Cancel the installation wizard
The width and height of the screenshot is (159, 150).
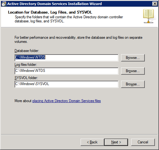click(x=143, y=142)
